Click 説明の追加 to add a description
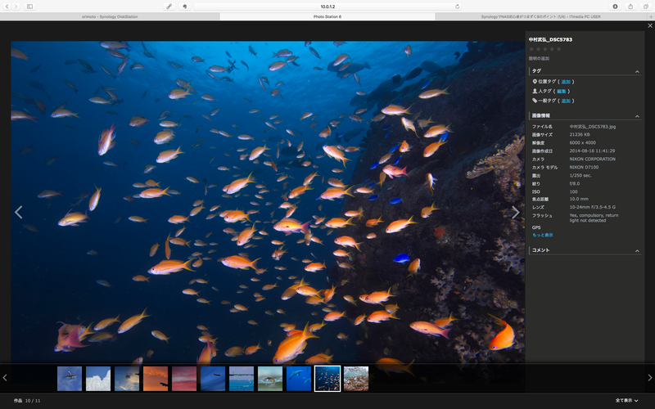Viewport: 655px width, 409px height. click(539, 58)
